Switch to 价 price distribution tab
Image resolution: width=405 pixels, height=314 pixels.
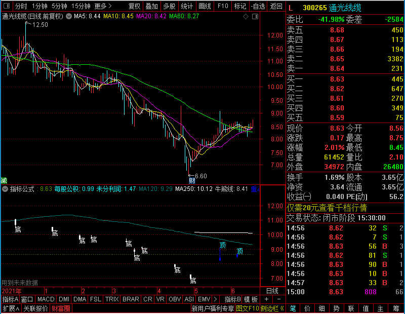307,308
